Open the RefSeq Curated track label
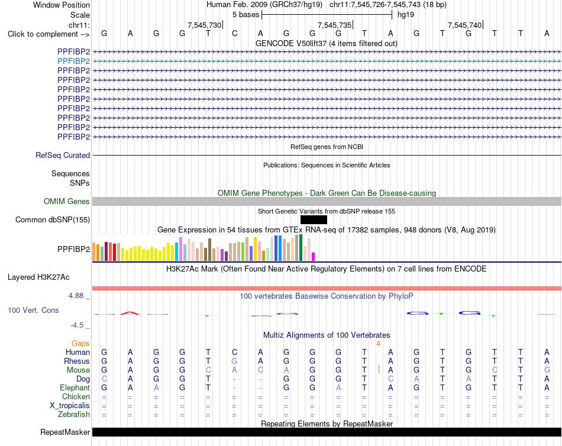Screen dimensions: 562x446 click(x=63, y=155)
